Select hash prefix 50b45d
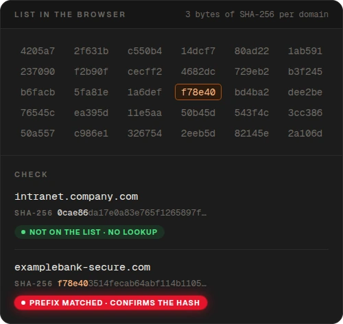The image size is (343, 324). [x=198, y=113]
